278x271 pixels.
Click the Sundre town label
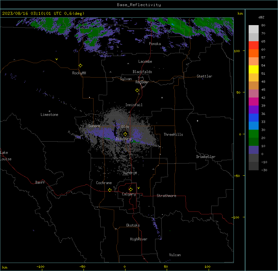(94, 126)
